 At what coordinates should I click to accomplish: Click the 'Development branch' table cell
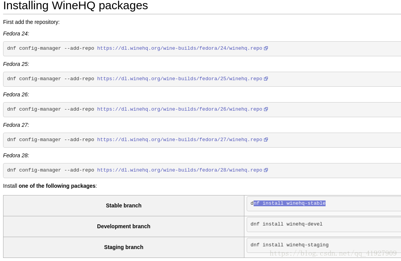[124, 226]
